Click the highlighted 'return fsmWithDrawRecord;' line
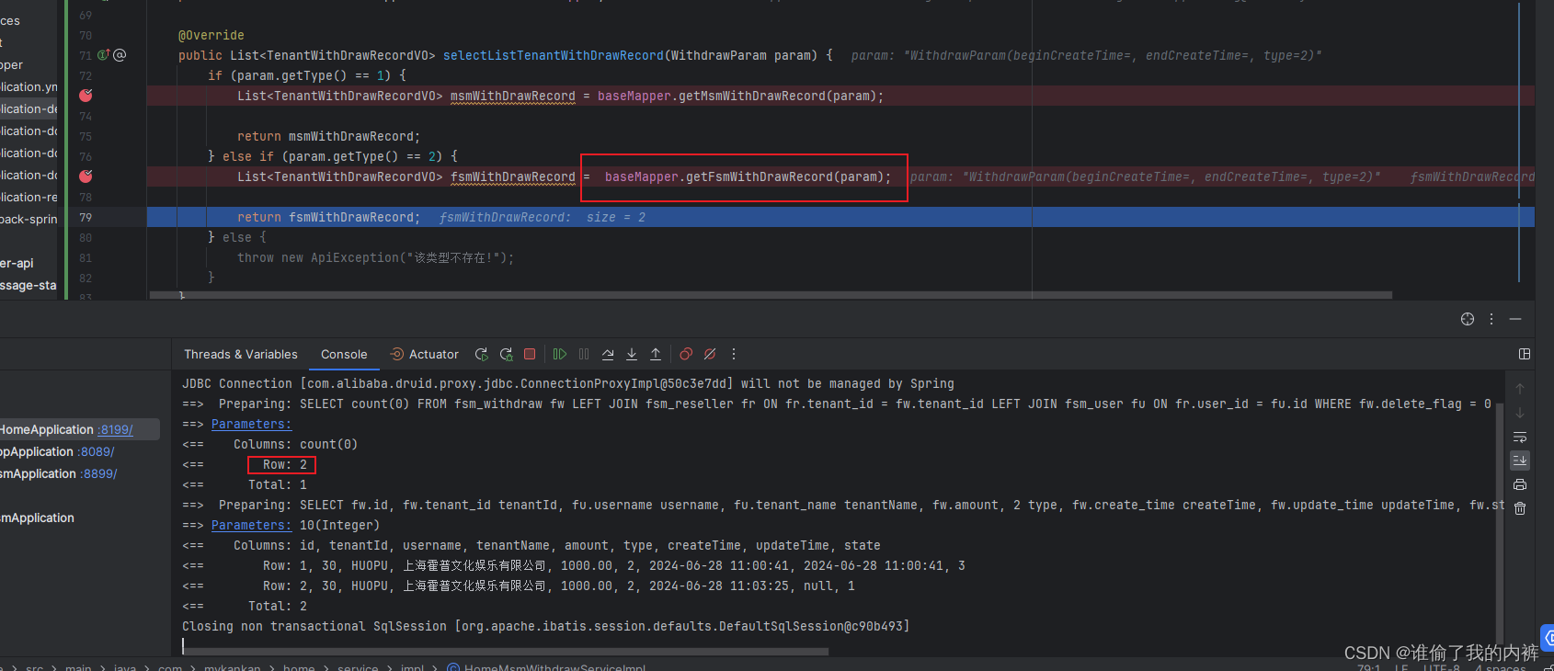1554x671 pixels. pyautogui.click(x=328, y=217)
